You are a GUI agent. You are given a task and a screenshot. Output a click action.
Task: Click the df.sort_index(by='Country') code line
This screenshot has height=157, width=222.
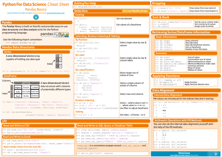[x=172, y=22]
